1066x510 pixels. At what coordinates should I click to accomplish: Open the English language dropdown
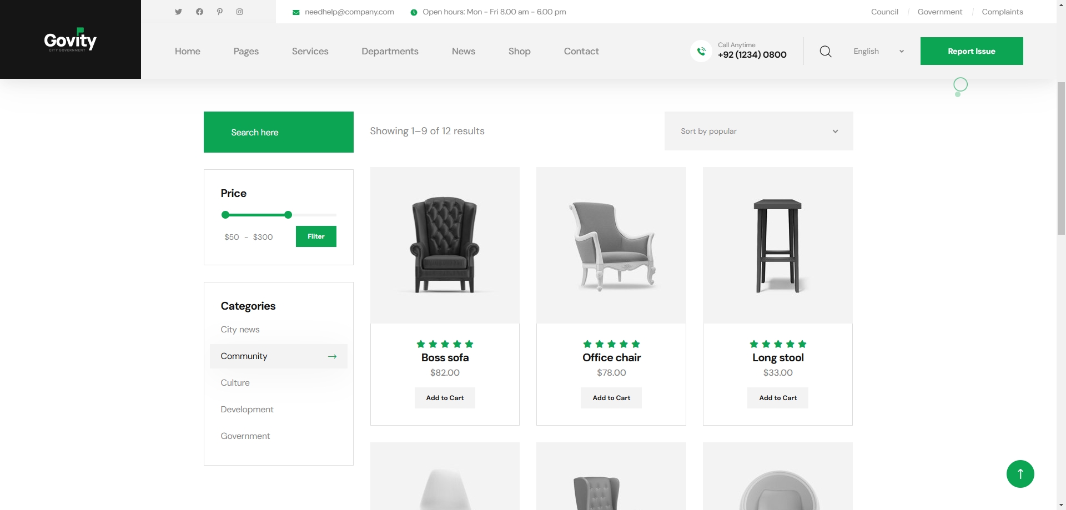pyautogui.click(x=879, y=51)
